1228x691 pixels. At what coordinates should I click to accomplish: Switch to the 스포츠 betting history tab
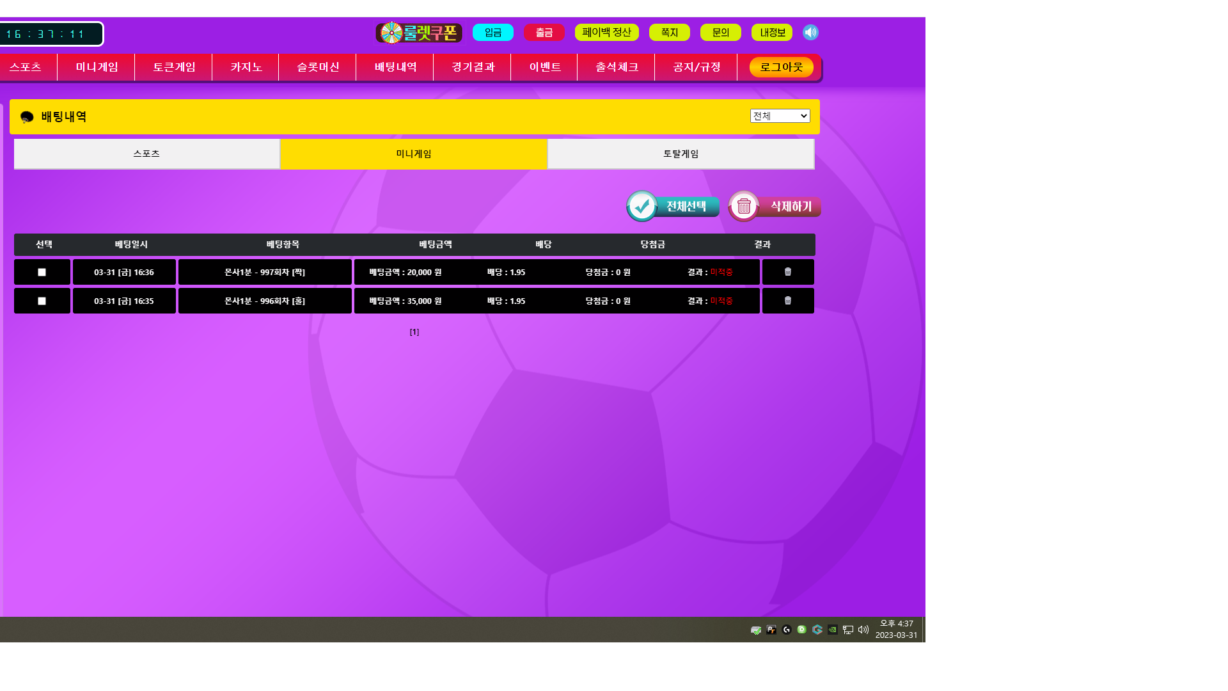click(146, 154)
